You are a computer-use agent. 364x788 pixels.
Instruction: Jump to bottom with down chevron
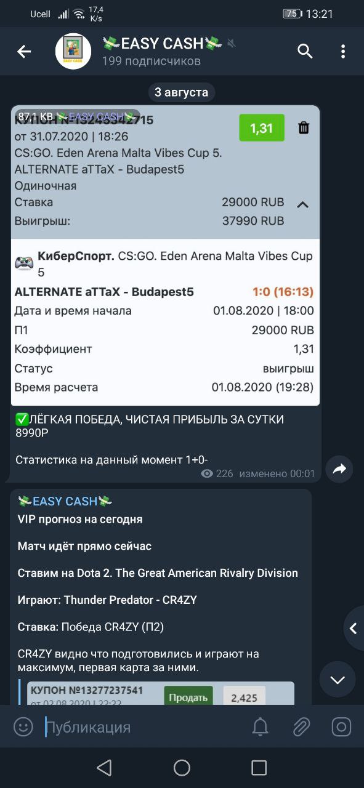337,680
